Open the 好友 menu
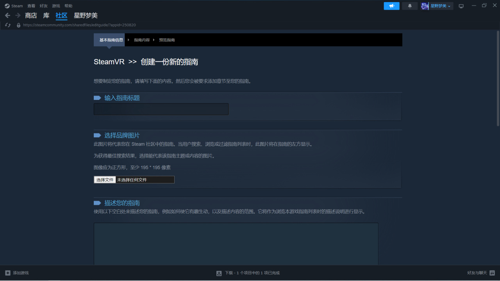 click(43, 6)
